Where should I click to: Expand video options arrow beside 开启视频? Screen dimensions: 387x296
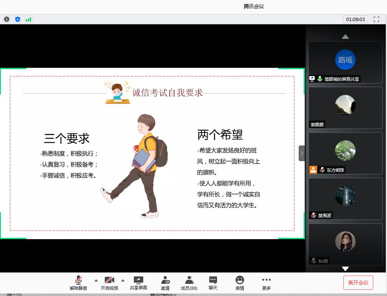[x=122, y=280]
